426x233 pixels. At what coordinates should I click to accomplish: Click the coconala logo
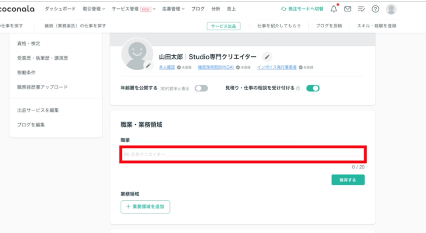coord(17,9)
